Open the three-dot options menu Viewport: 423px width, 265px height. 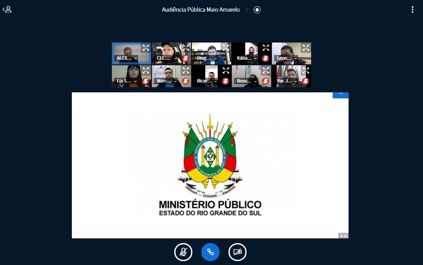coord(412,9)
